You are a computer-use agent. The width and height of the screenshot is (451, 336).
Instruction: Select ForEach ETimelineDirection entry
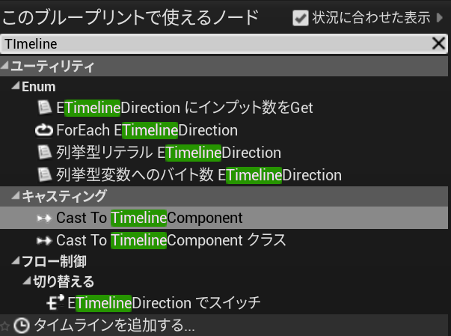coord(147,131)
